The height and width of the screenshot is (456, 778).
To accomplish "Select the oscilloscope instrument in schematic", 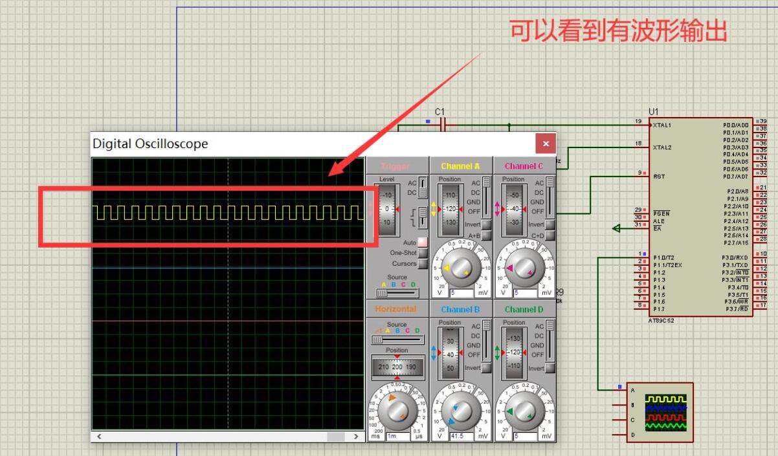I will pos(660,412).
